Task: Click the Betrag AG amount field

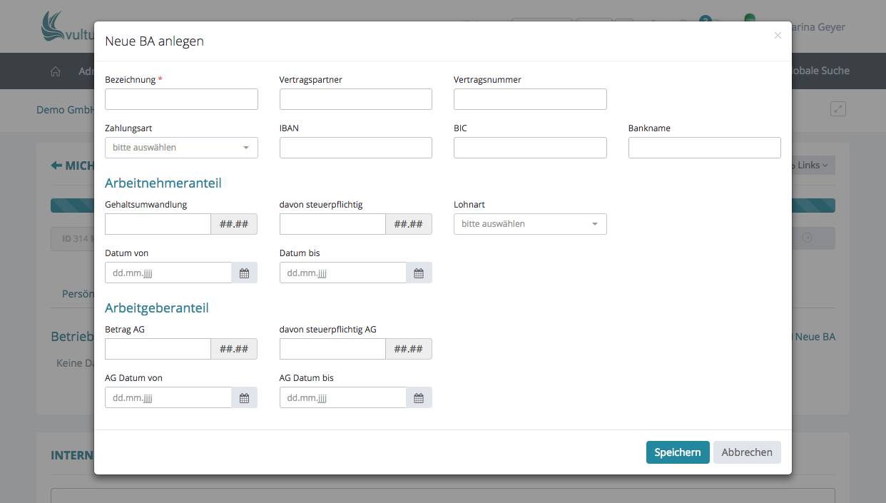Action: 158,349
